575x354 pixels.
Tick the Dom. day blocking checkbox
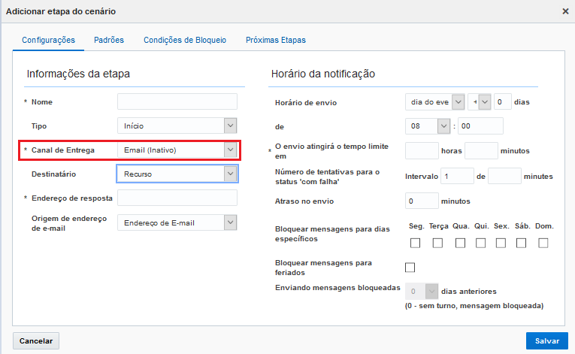pyautogui.click(x=543, y=243)
